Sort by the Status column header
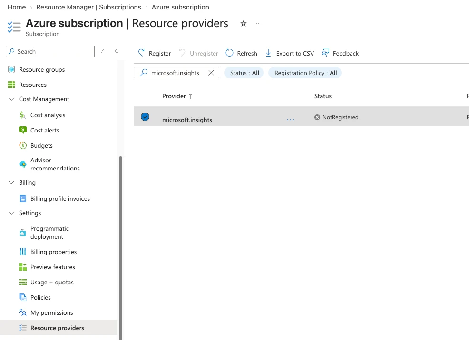Screen dimensions: 469x340 (x=323, y=96)
